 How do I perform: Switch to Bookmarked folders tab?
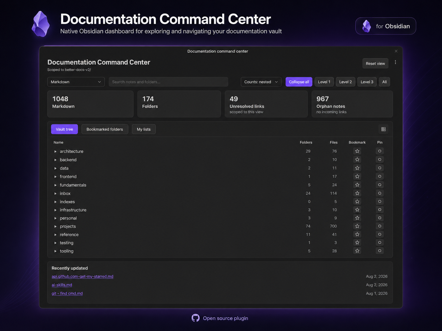point(105,129)
